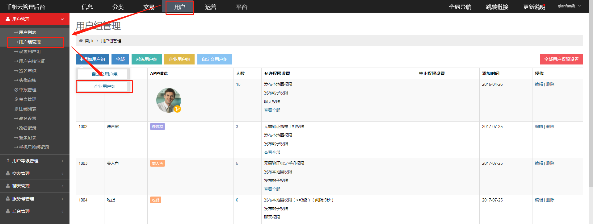Click the user avatar photo thumbnail

[168, 100]
